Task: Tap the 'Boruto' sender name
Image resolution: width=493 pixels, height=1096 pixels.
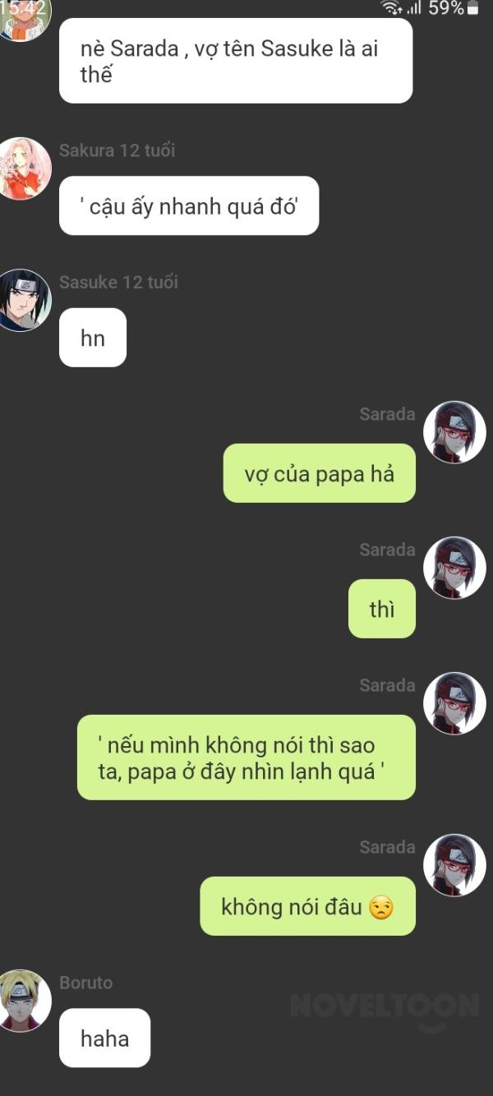Action: [85, 983]
